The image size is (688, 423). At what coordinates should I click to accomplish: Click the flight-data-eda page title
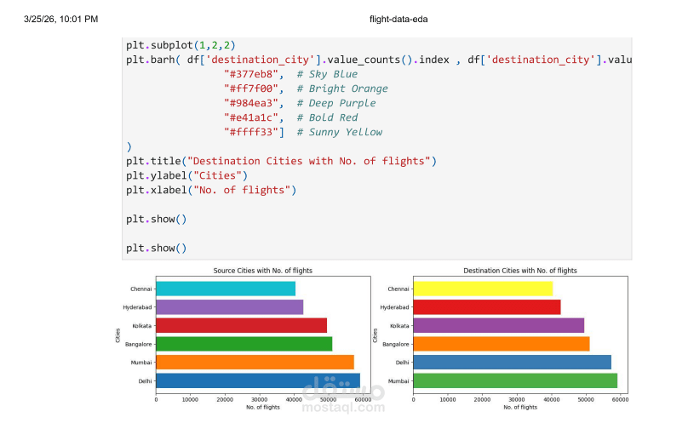[x=398, y=19]
